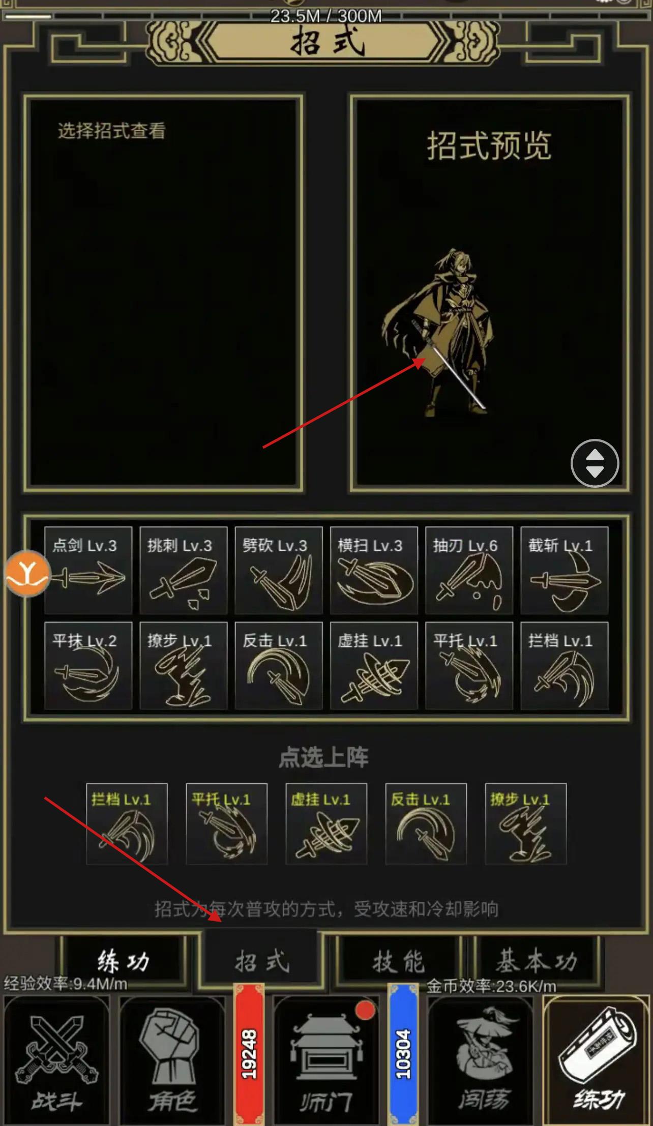The height and width of the screenshot is (1126, 653).
Task: Switch to the 基本功 tab
Action: click(x=537, y=961)
